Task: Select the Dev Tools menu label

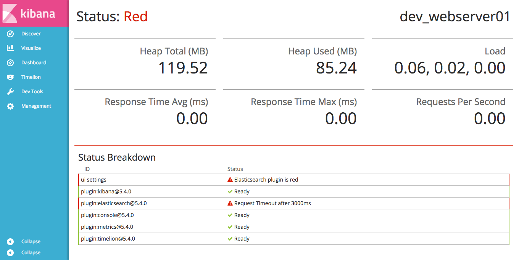Action: [x=32, y=92]
